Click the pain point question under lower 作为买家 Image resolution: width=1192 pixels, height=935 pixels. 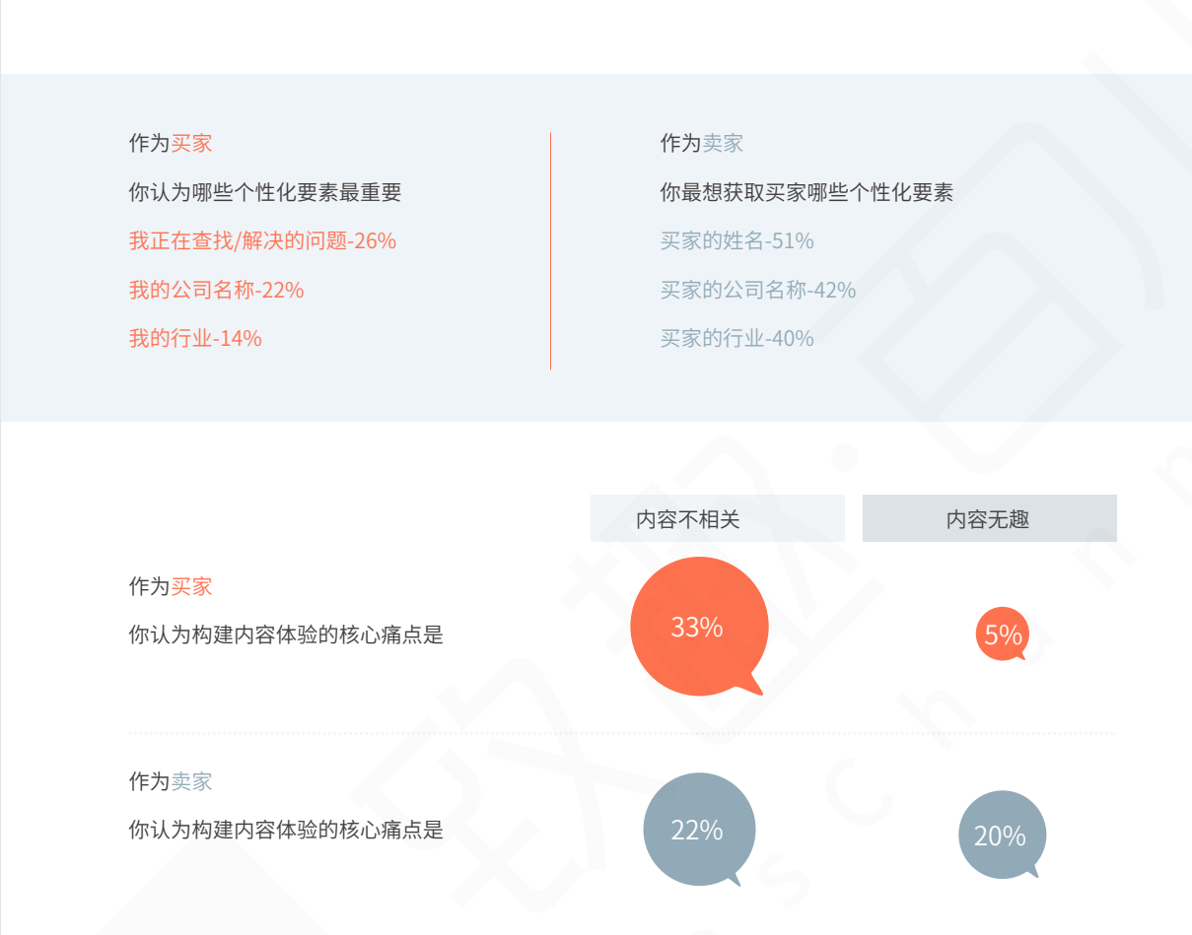coord(286,634)
